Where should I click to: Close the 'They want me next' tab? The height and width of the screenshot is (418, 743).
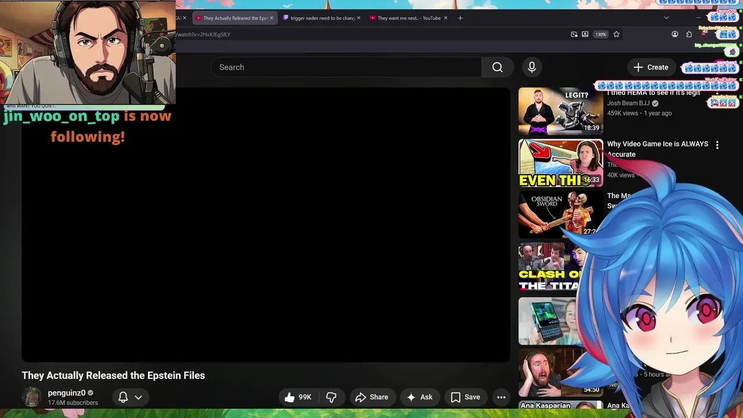pos(446,18)
